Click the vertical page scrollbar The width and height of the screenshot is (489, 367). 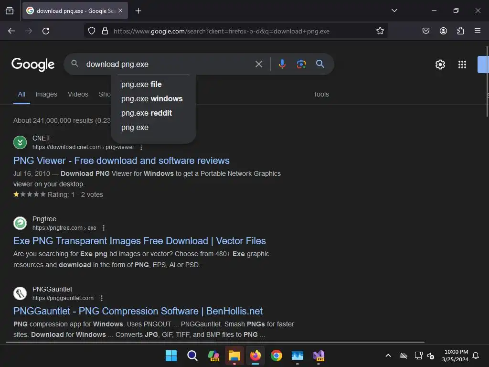pyautogui.click(x=487, y=82)
